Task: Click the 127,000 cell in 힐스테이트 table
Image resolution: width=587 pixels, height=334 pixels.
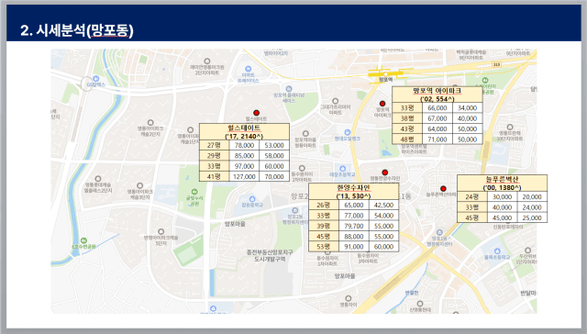Action: click(x=244, y=176)
